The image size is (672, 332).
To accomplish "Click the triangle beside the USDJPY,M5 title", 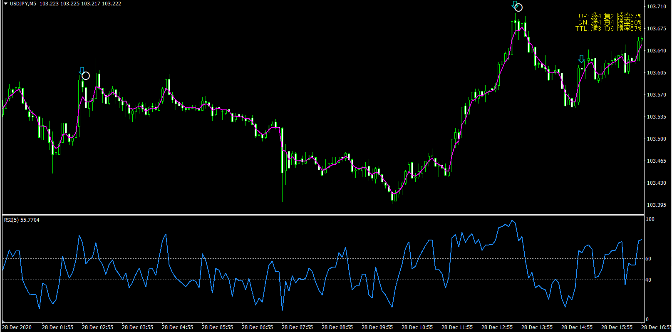I will pyautogui.click(x=5, y=4).
